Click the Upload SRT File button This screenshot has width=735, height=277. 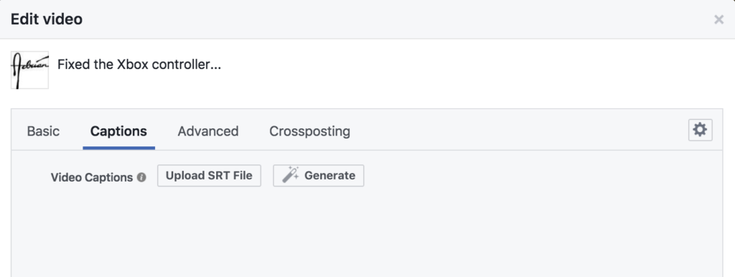209,176
